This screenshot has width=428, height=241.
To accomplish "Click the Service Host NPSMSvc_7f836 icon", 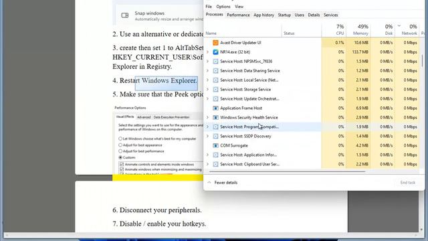I will pyautogui.click(x=215, y=61).
